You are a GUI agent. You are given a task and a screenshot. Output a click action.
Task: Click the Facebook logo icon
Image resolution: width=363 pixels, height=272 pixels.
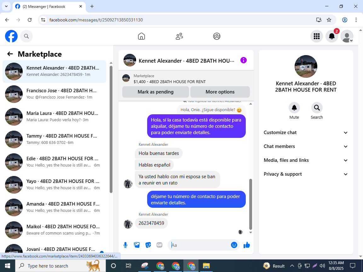coord(11,36)
